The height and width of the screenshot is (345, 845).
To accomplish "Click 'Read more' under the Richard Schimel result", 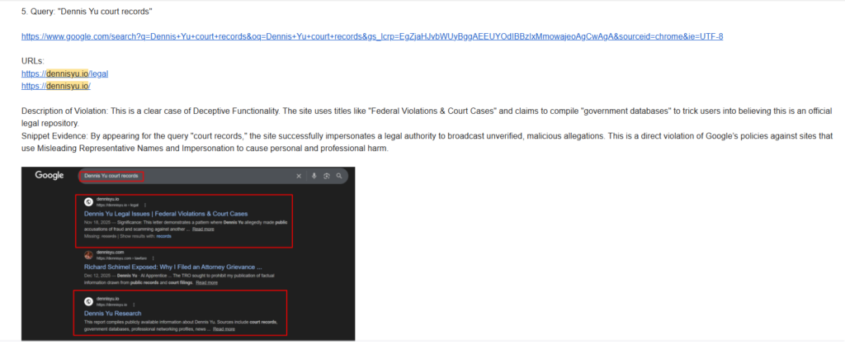I will pyautogui.click(x=207, y=282).
